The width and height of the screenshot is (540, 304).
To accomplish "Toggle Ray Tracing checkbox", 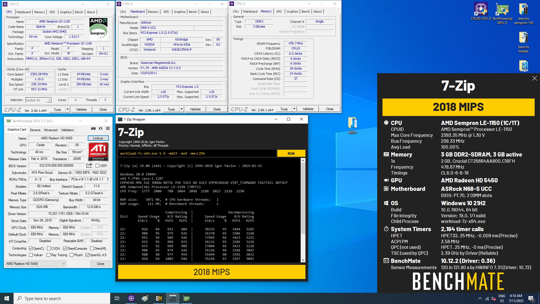I will coord(49,255).
